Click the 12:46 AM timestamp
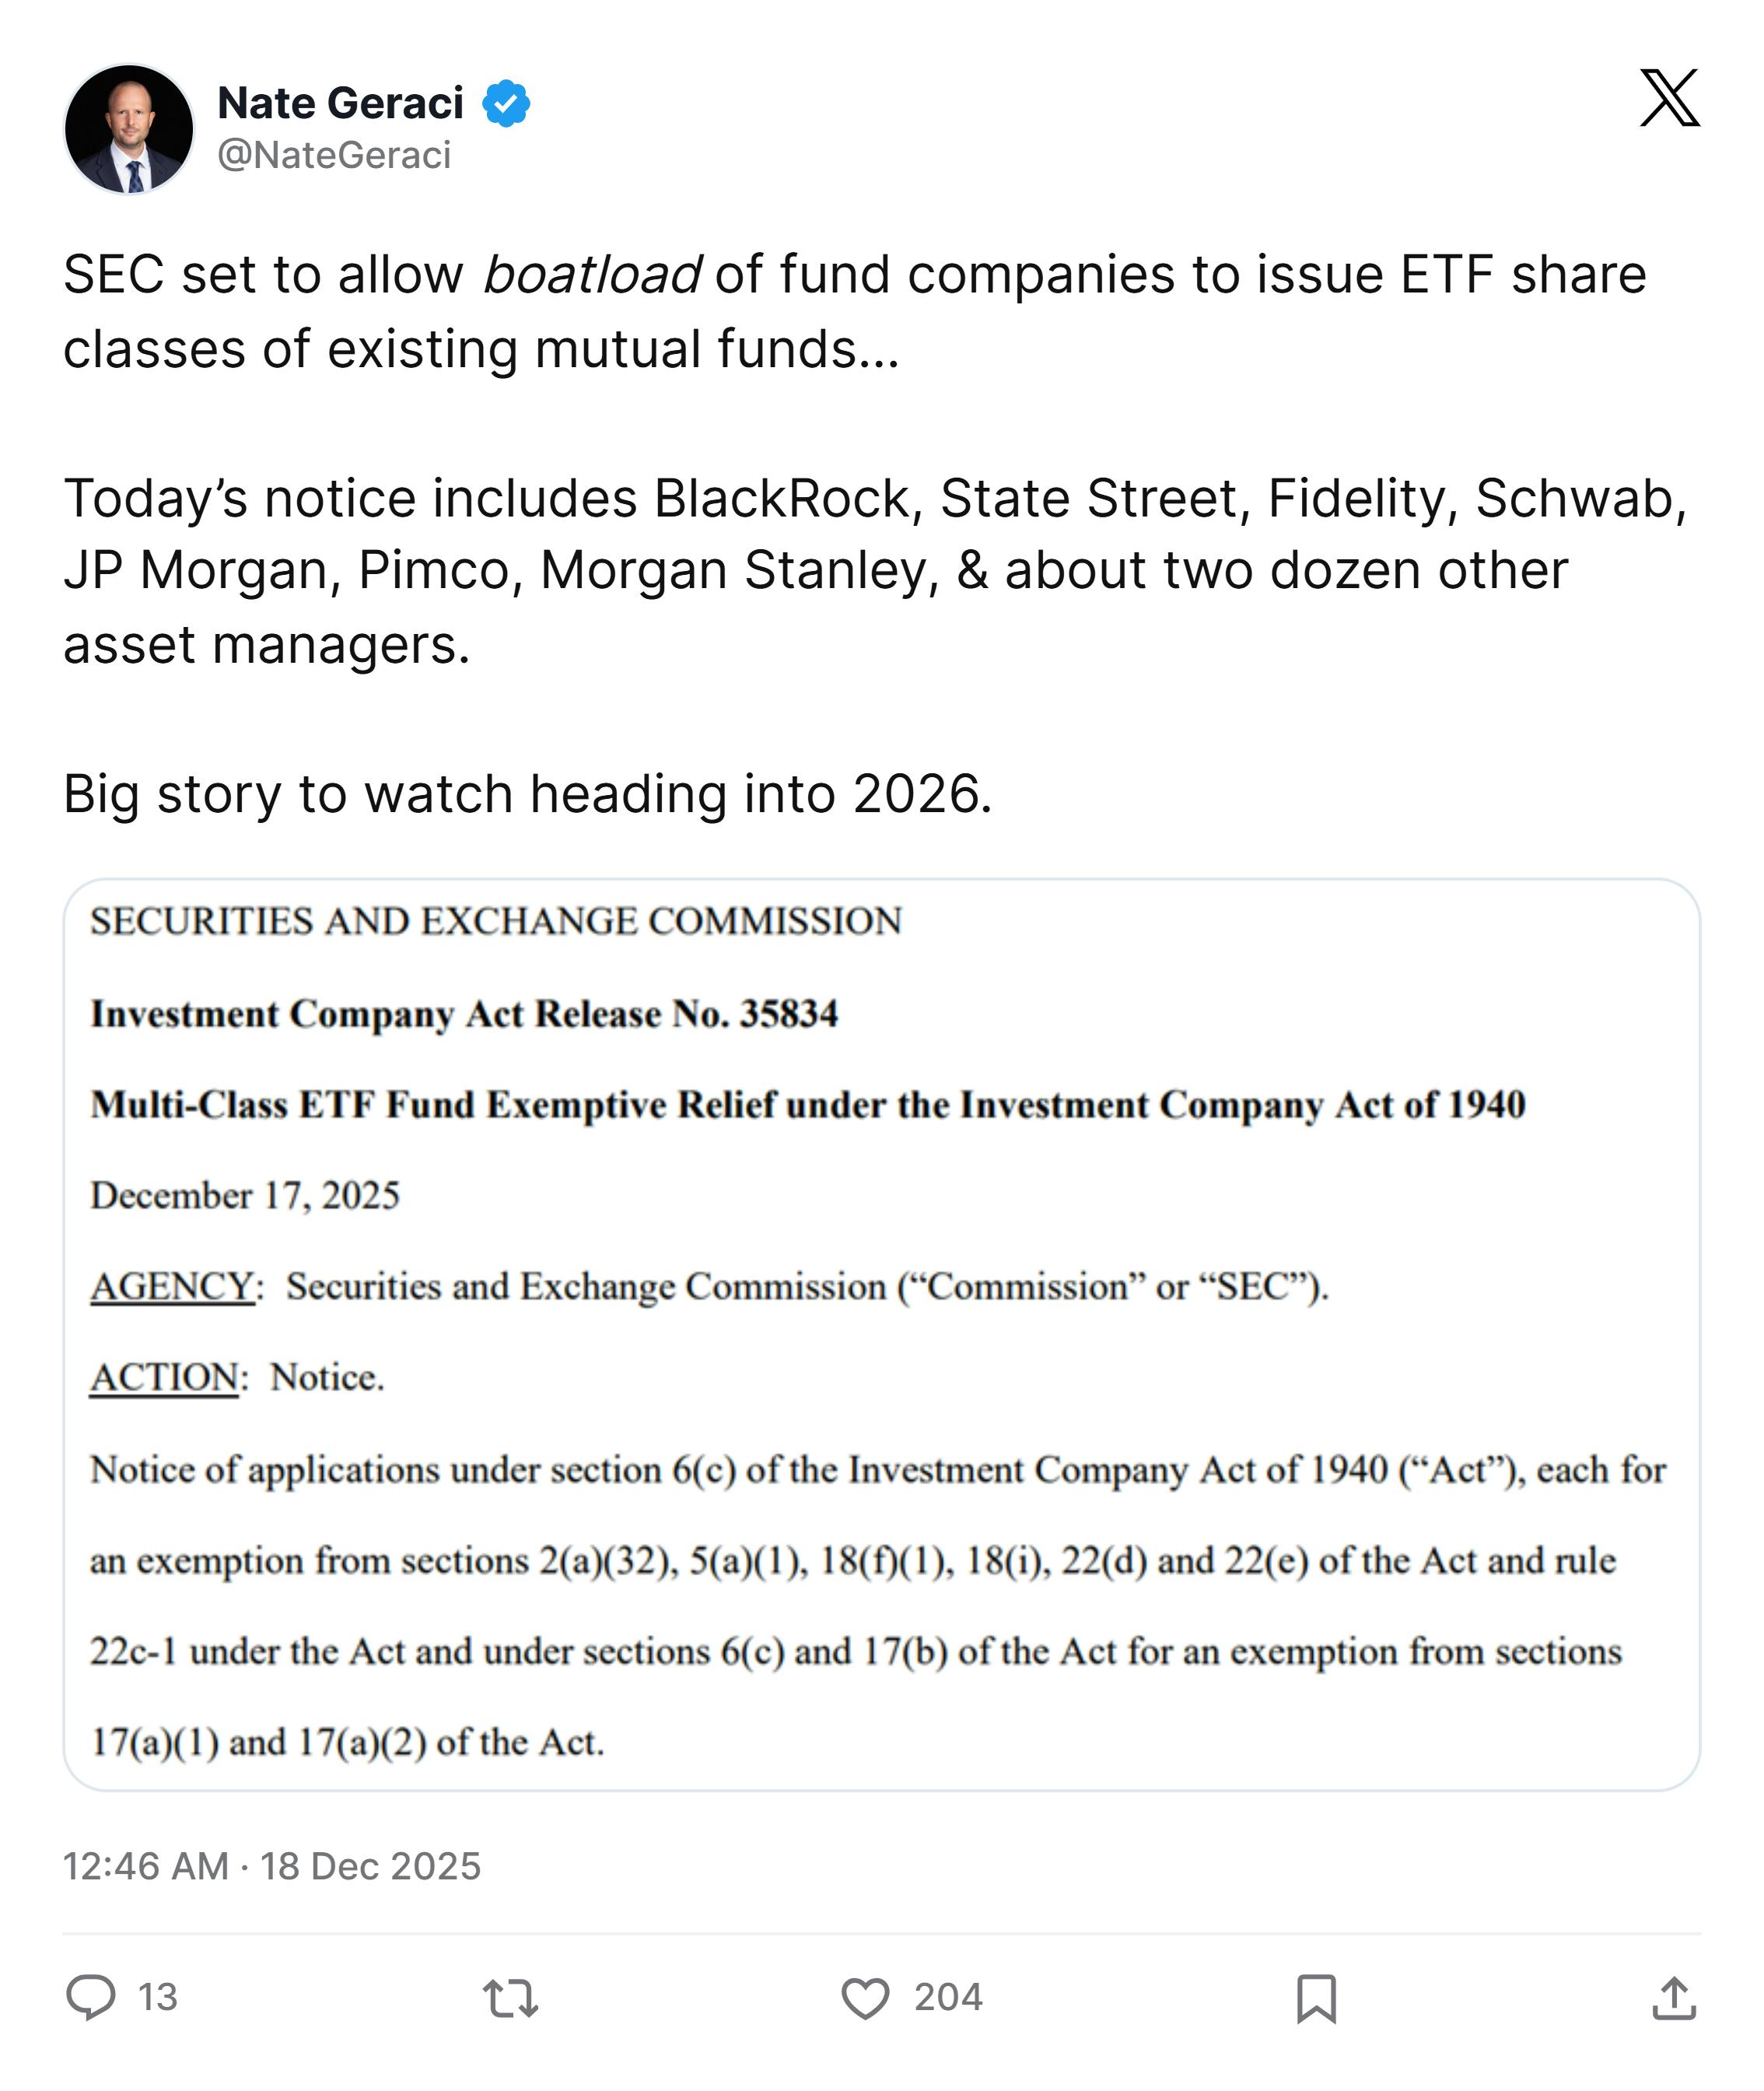The height and width of the screenshot is (2091, 1764). (146, 1866)
